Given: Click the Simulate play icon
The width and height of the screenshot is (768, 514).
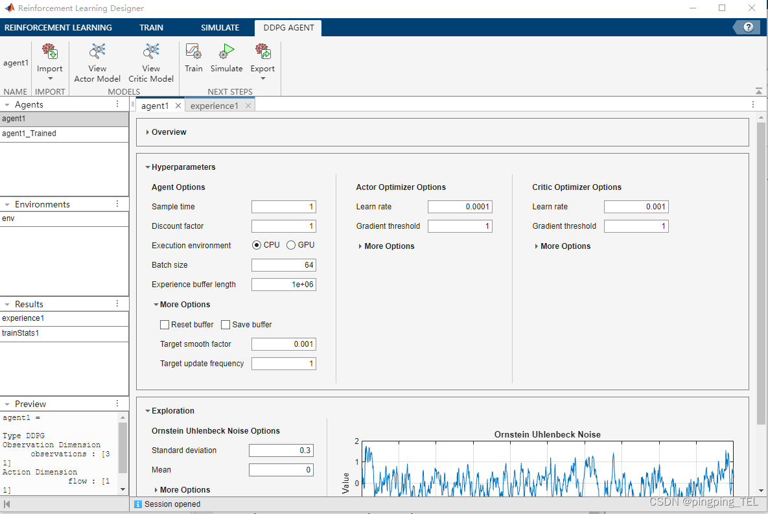Looking at the screenshot, I should (226, 51).
